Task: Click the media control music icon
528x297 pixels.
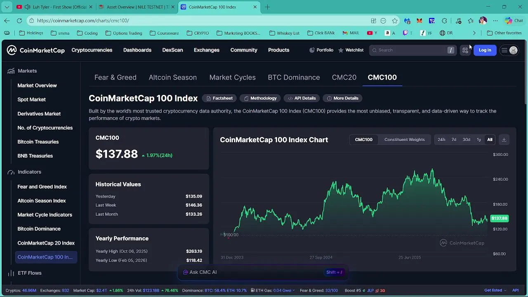Action: coord(458,21)
